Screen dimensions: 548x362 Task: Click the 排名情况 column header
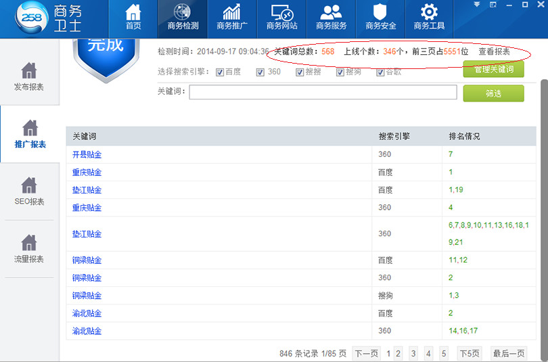point(464,136)
